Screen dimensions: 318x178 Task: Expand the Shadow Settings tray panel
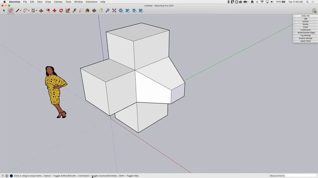click(306, 38)
